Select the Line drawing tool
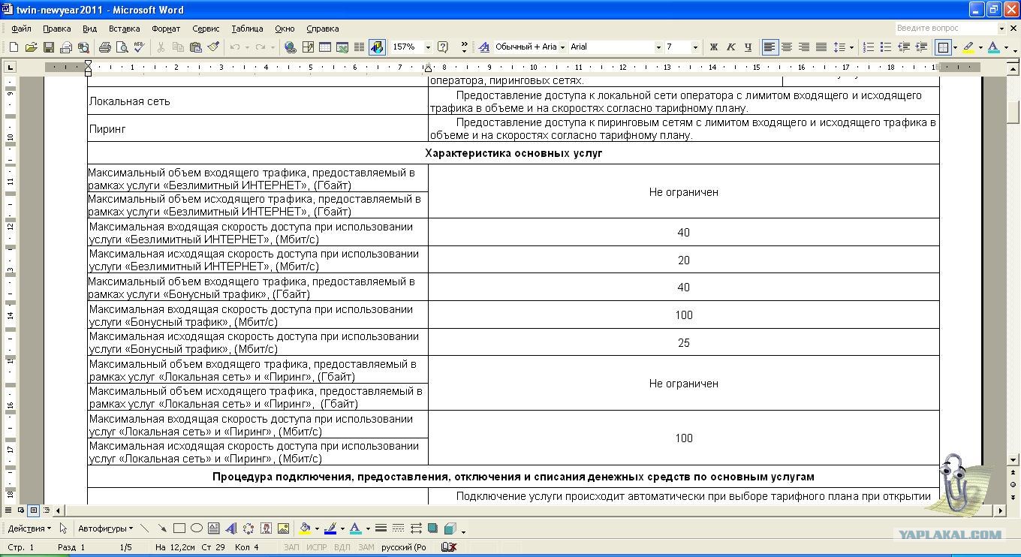The image size is (1021, 557). point(144,528)
